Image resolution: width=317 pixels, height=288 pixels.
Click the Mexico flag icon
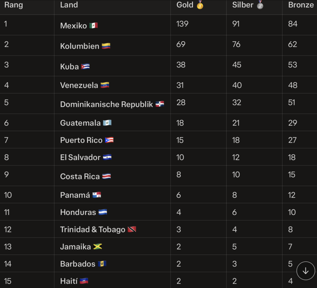[93, 25]
